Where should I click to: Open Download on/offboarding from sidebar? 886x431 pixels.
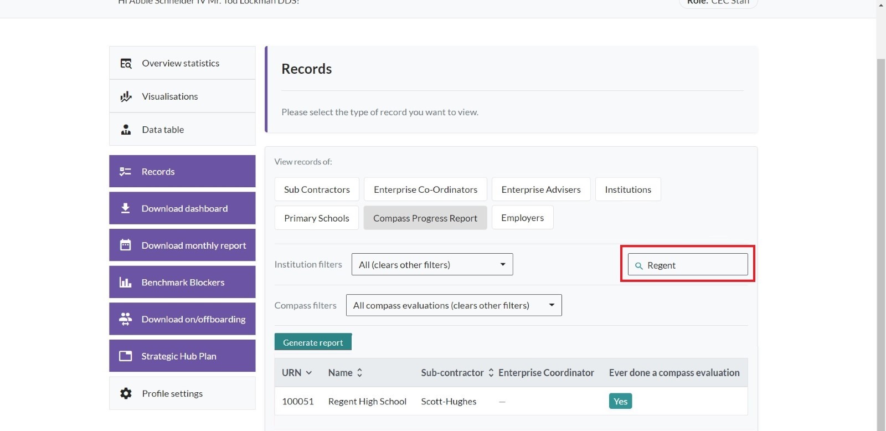[182, 319]
